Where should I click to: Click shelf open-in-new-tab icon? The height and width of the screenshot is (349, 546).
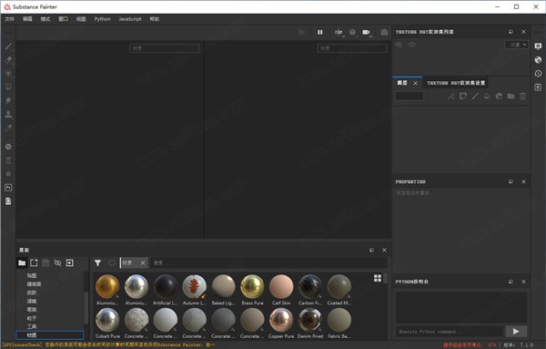click(x=34, y=262)
